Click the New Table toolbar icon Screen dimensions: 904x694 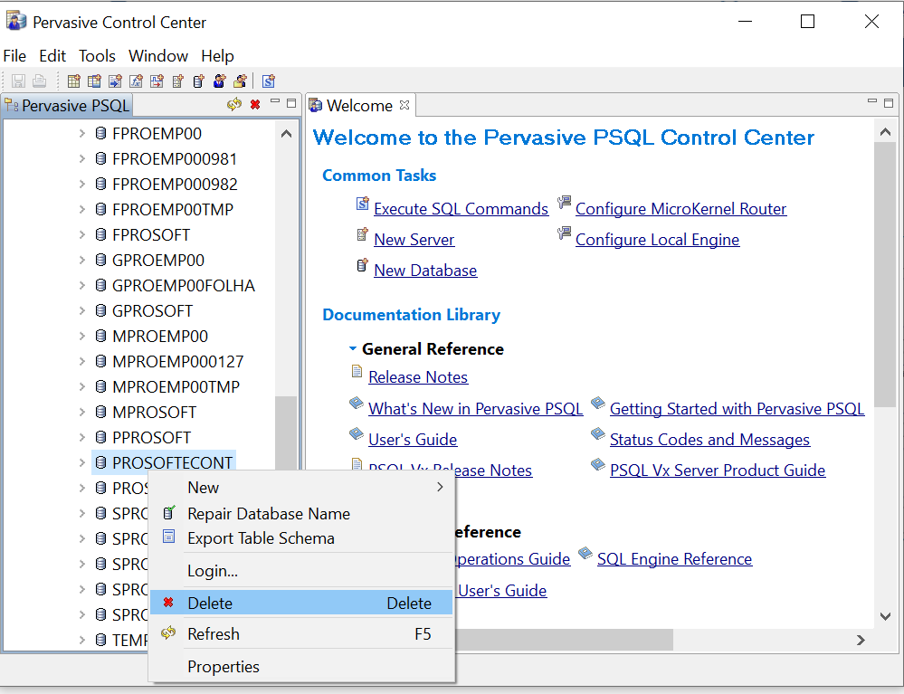[74, 81]
